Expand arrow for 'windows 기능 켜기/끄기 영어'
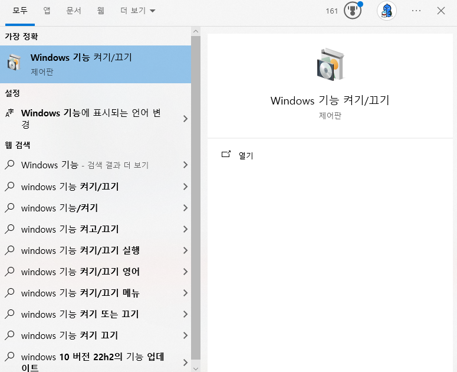The width and height of the screenshot is (457, 372). click(x=185, y=272)
